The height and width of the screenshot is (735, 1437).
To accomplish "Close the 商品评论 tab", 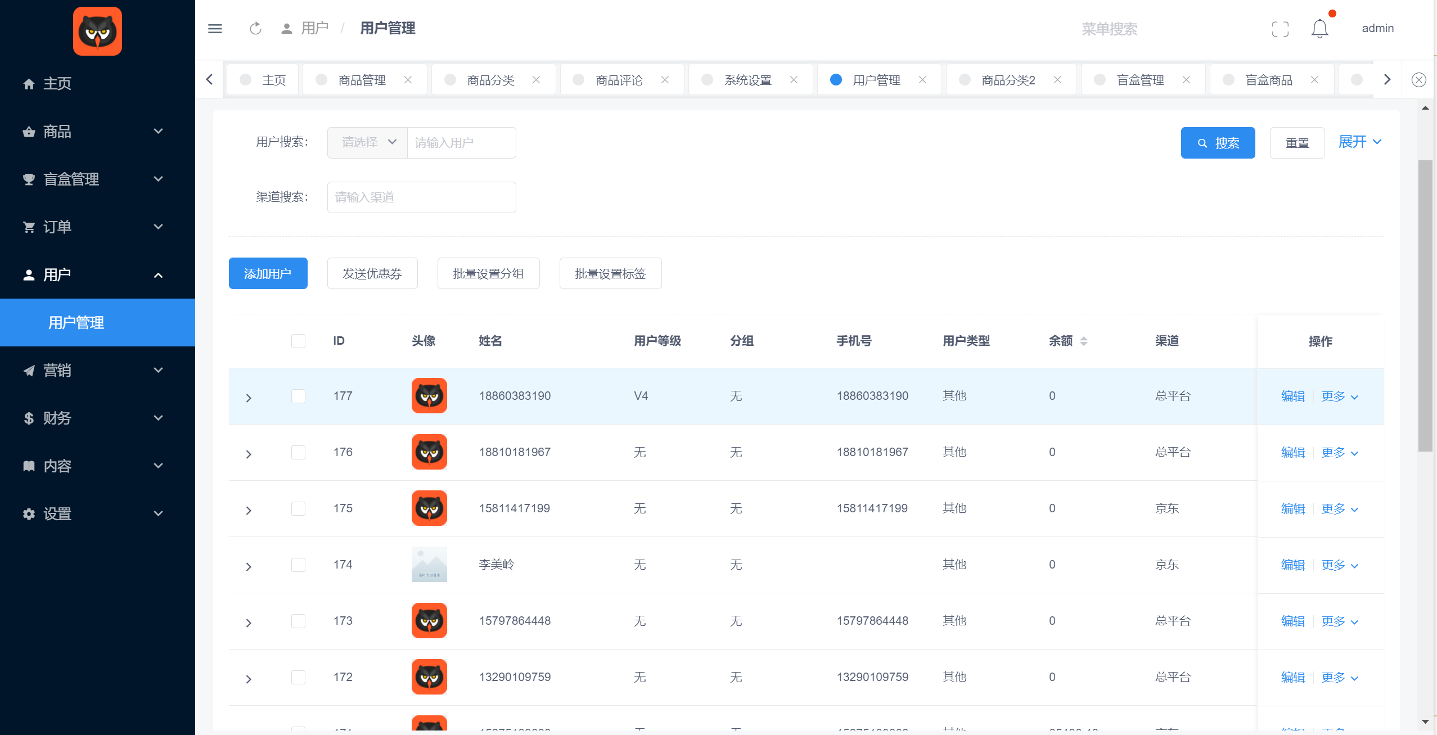I will coord(665,80).
